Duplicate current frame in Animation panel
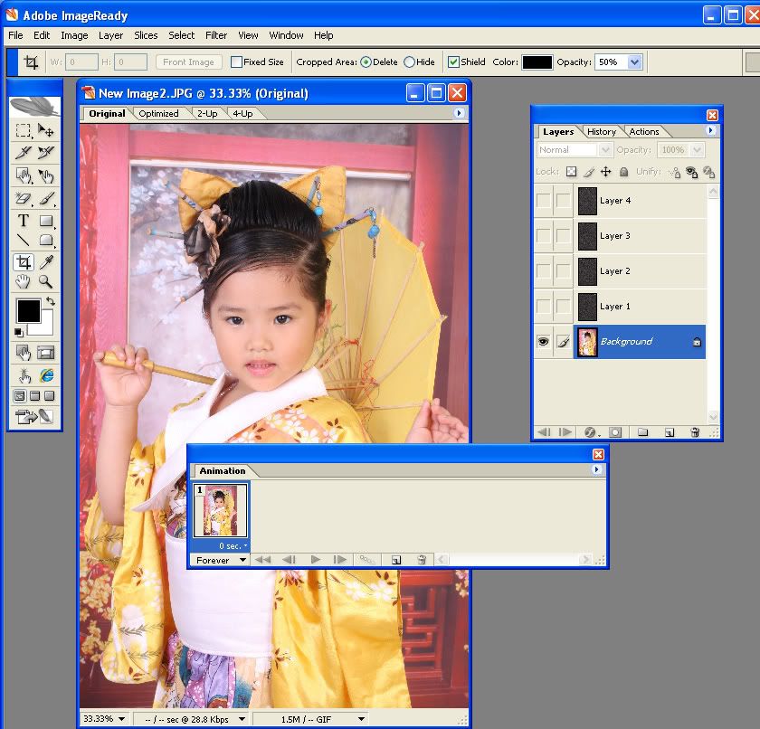This screenshot has height=729, width=760. point(396,560)
